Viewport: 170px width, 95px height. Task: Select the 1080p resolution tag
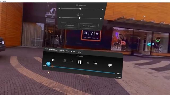(x=62, y=51)
